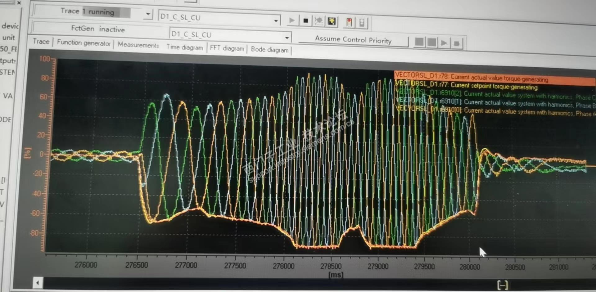596x292 pixels.
Task: Start the trace with the play icon
Action: (292, 20)
